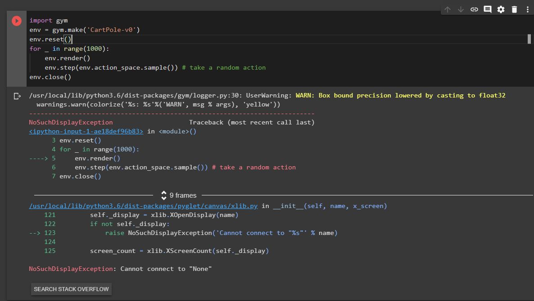Move the code cell up
Image resolution: width=534 pixels, height=301 pixels.
447,9
